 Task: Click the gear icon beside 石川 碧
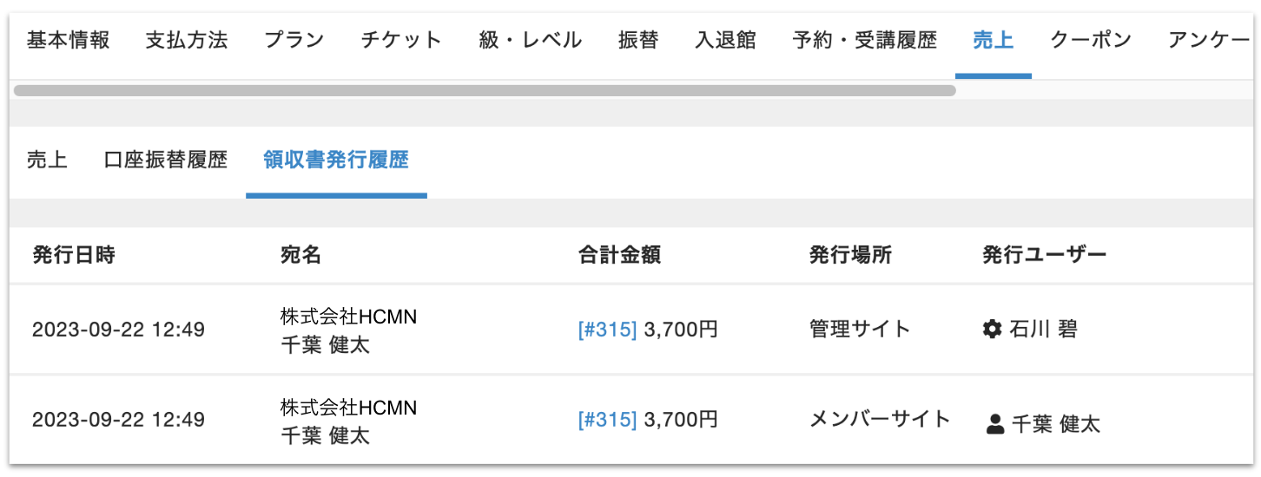click(992, 330)
